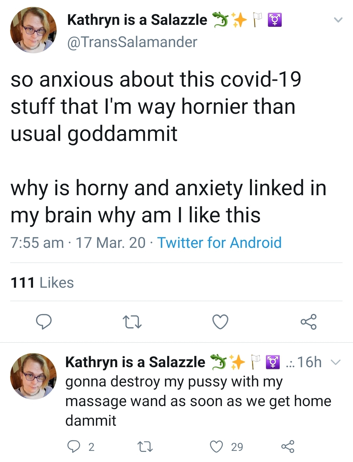The height and width of the screenshot is (462, 353).
Task: Retweet the main covid-19 tweet
Action: 132,322
